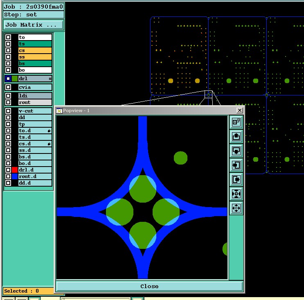Open the Job Matrix button
This screenshot has width=304, height=300.
tap(34, 25)
